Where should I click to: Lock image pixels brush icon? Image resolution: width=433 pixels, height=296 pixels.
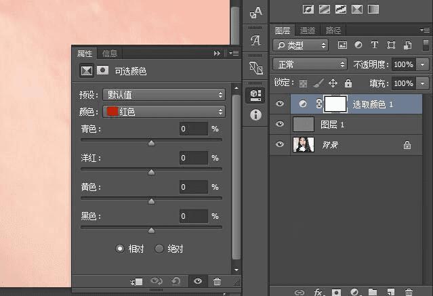[x=318, y=83]
